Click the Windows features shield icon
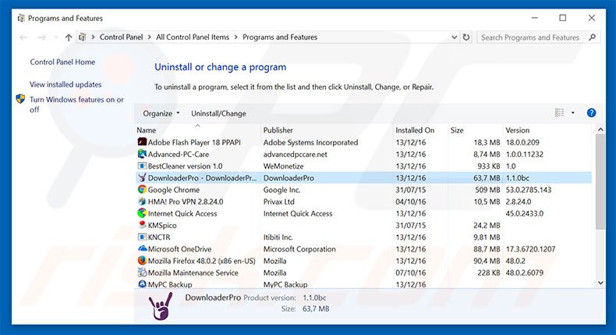This screenshot has width=616, height=335. (x=20, y=99)
